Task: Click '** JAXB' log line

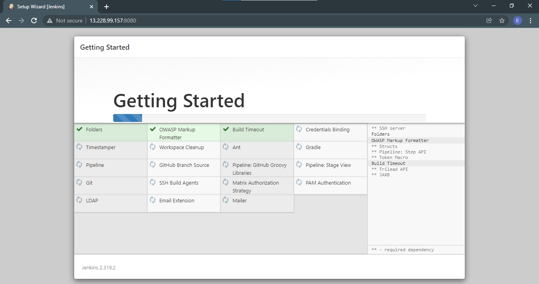Action: tap(380, 175)
